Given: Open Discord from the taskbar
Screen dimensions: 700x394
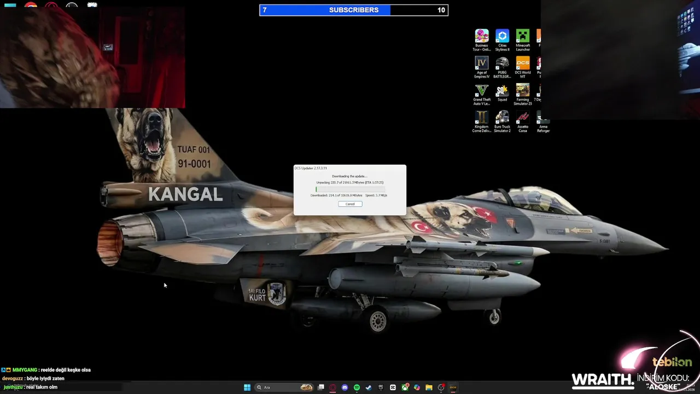Looking at the screenshot, I should click(x=345, y=387).
